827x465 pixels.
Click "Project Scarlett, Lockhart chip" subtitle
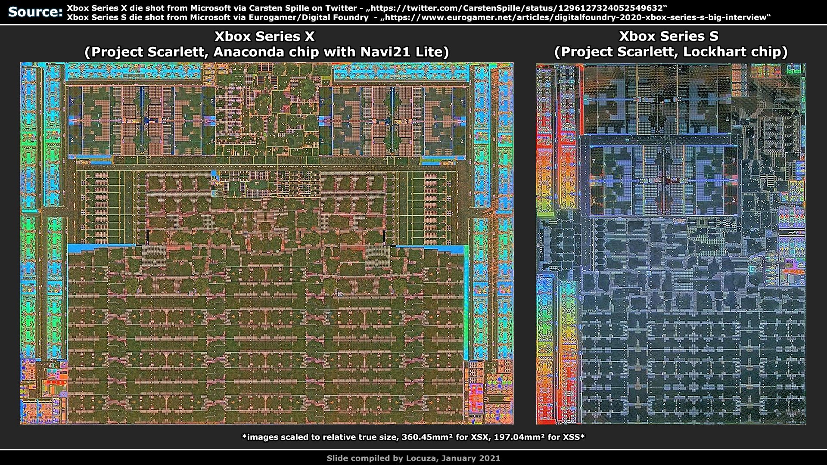point(671,52)
